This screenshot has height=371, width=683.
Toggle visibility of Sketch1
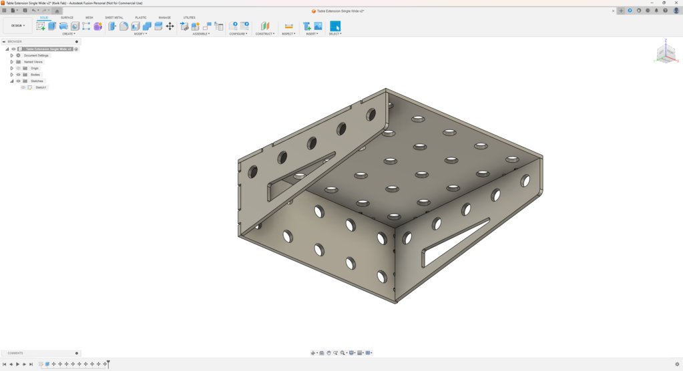pos(23,87)
